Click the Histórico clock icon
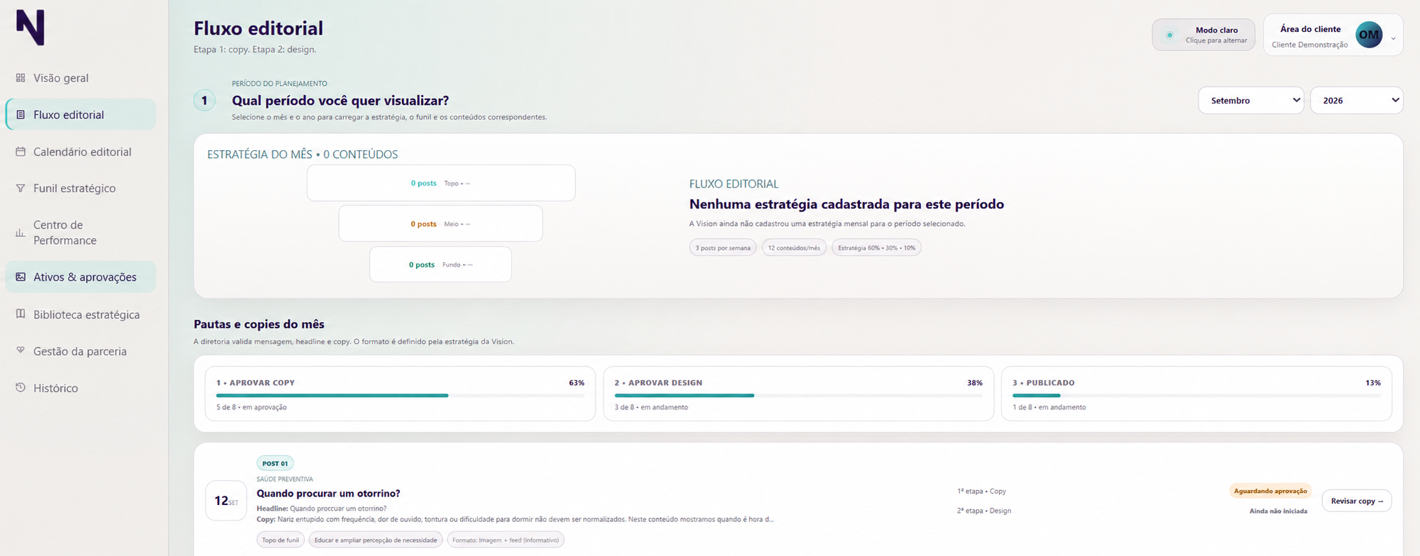This screenshot has height=556, width=1420. [x=21, y=387]
